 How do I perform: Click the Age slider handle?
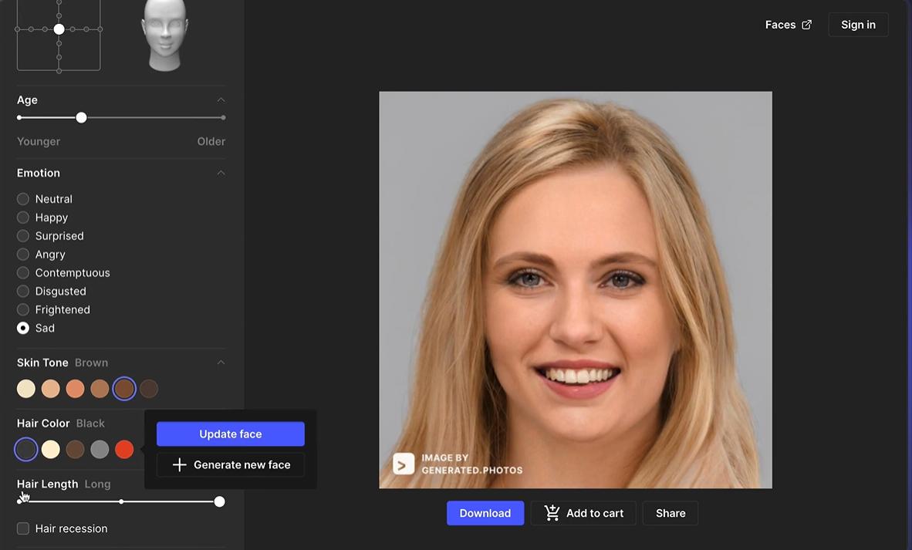point(82,117)
